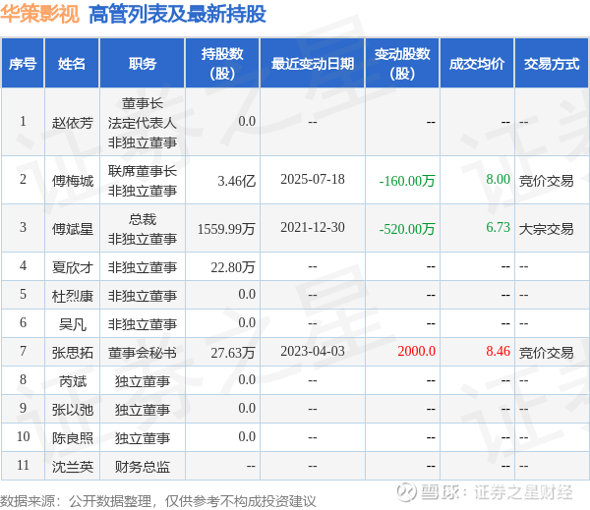The image size is (590, 510).
Task: Click the name 张以弛
Action: [72, 410]
